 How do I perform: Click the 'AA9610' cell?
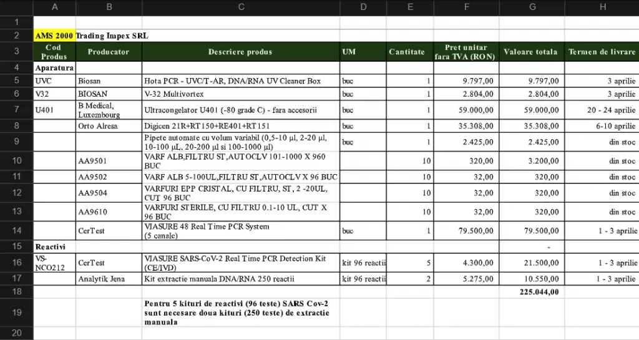[x=109, y=211]
